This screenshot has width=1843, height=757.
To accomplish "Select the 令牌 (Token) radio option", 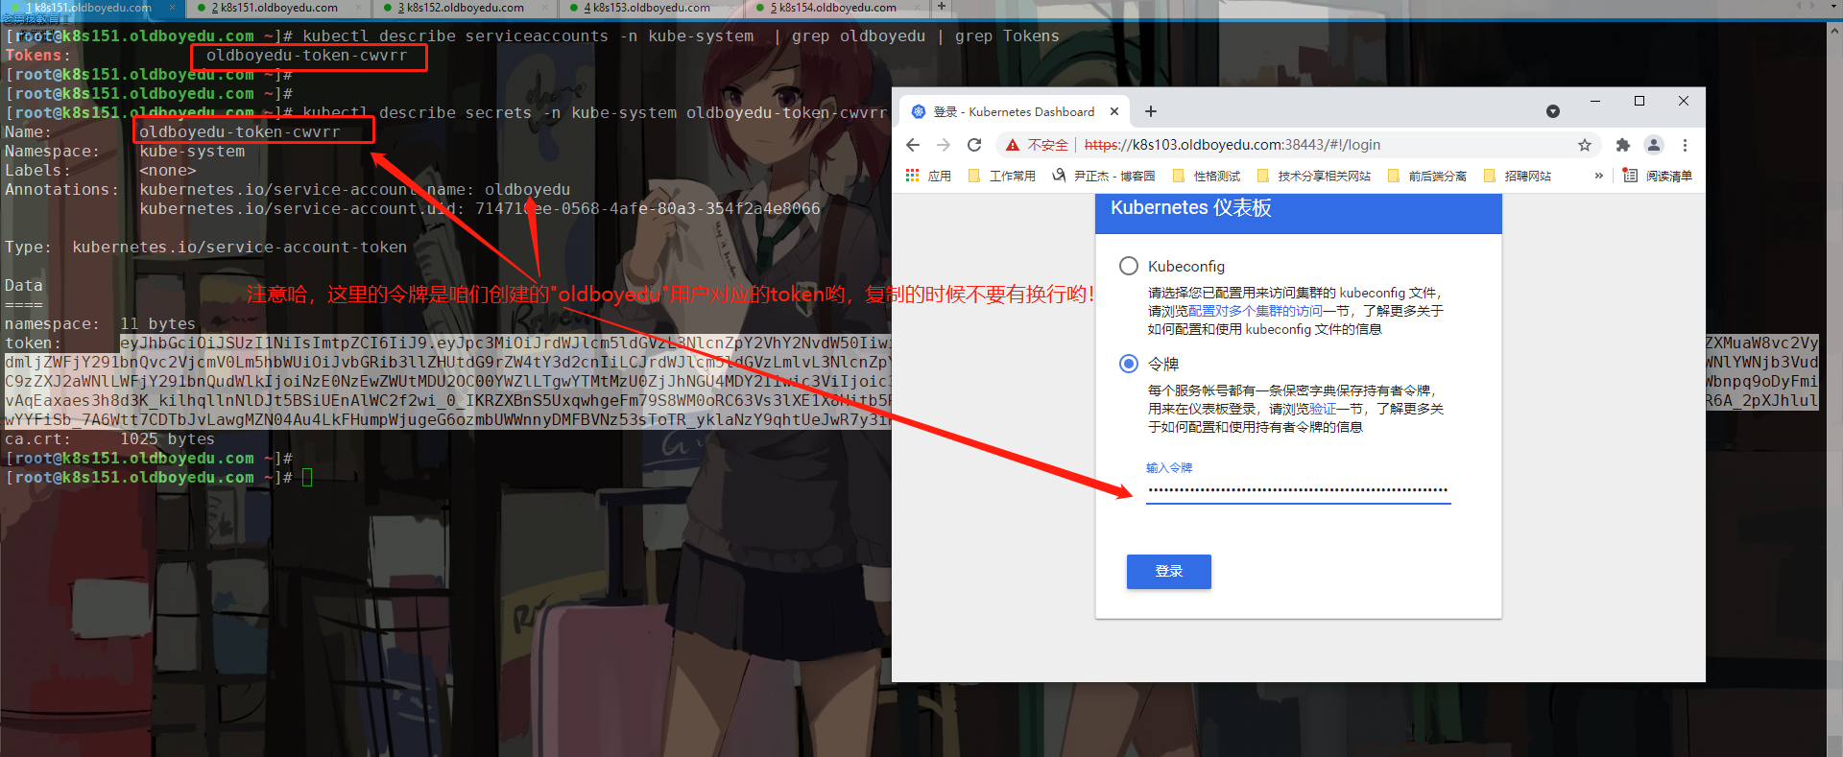I will click(x=1129, y=364).
